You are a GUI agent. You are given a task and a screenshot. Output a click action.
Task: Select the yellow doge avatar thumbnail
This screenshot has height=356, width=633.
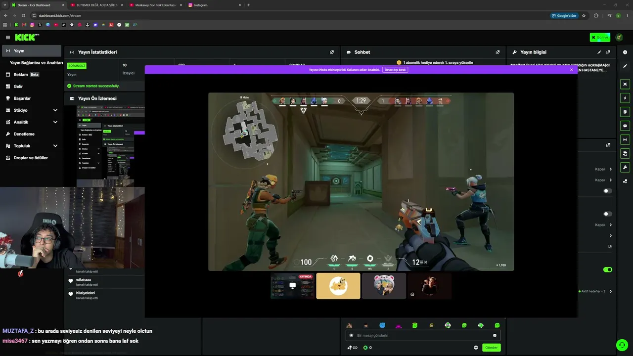coord(338,286)
